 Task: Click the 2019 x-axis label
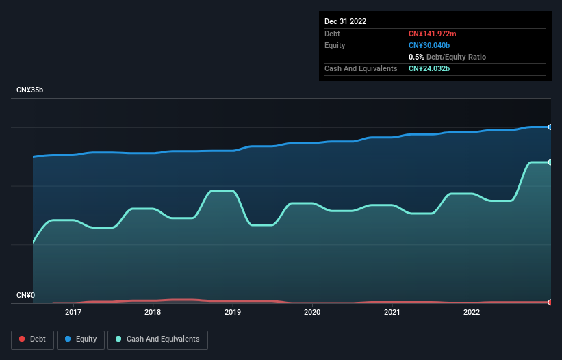click(x=233, y=312)
